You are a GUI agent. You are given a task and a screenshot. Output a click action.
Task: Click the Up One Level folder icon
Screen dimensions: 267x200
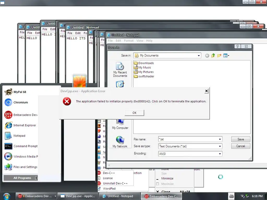[213, 55]
